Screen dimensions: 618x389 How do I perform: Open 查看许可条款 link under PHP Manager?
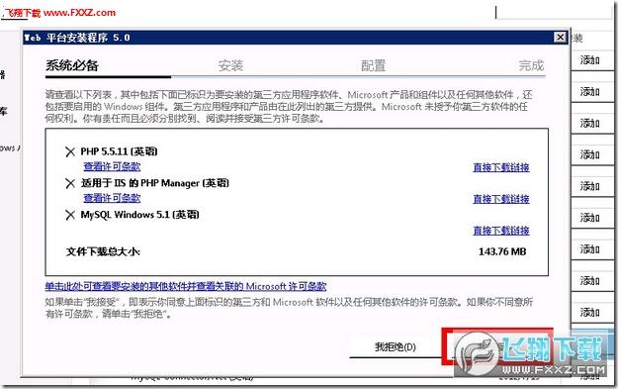(x=112, y=198)
